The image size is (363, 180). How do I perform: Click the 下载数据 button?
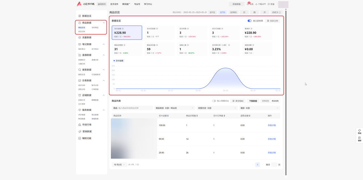coord(253,101)
